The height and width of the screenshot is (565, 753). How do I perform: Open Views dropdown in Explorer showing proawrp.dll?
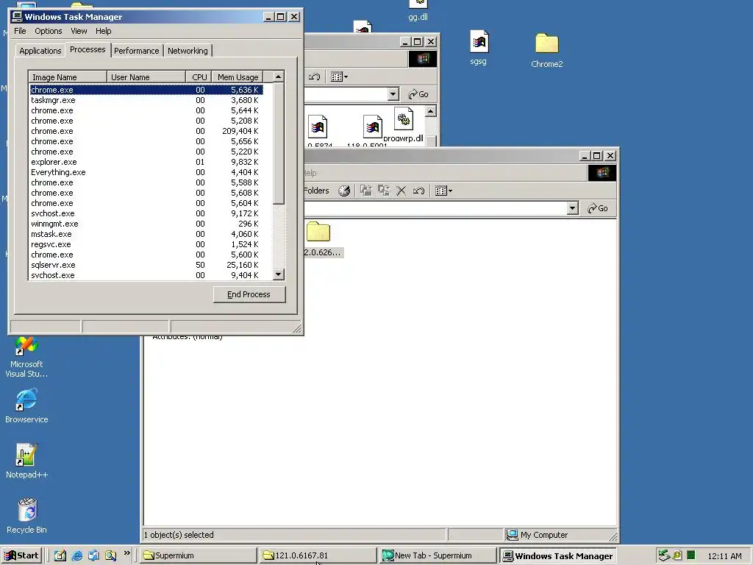(340, 77)
